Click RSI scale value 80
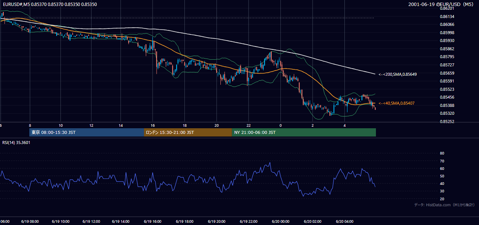 tap(442, 153)
